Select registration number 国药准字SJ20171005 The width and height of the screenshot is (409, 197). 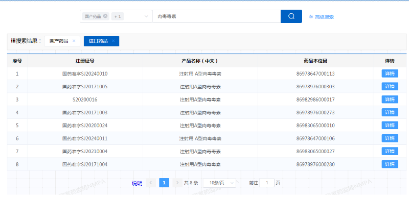click(x=85, y=87)
